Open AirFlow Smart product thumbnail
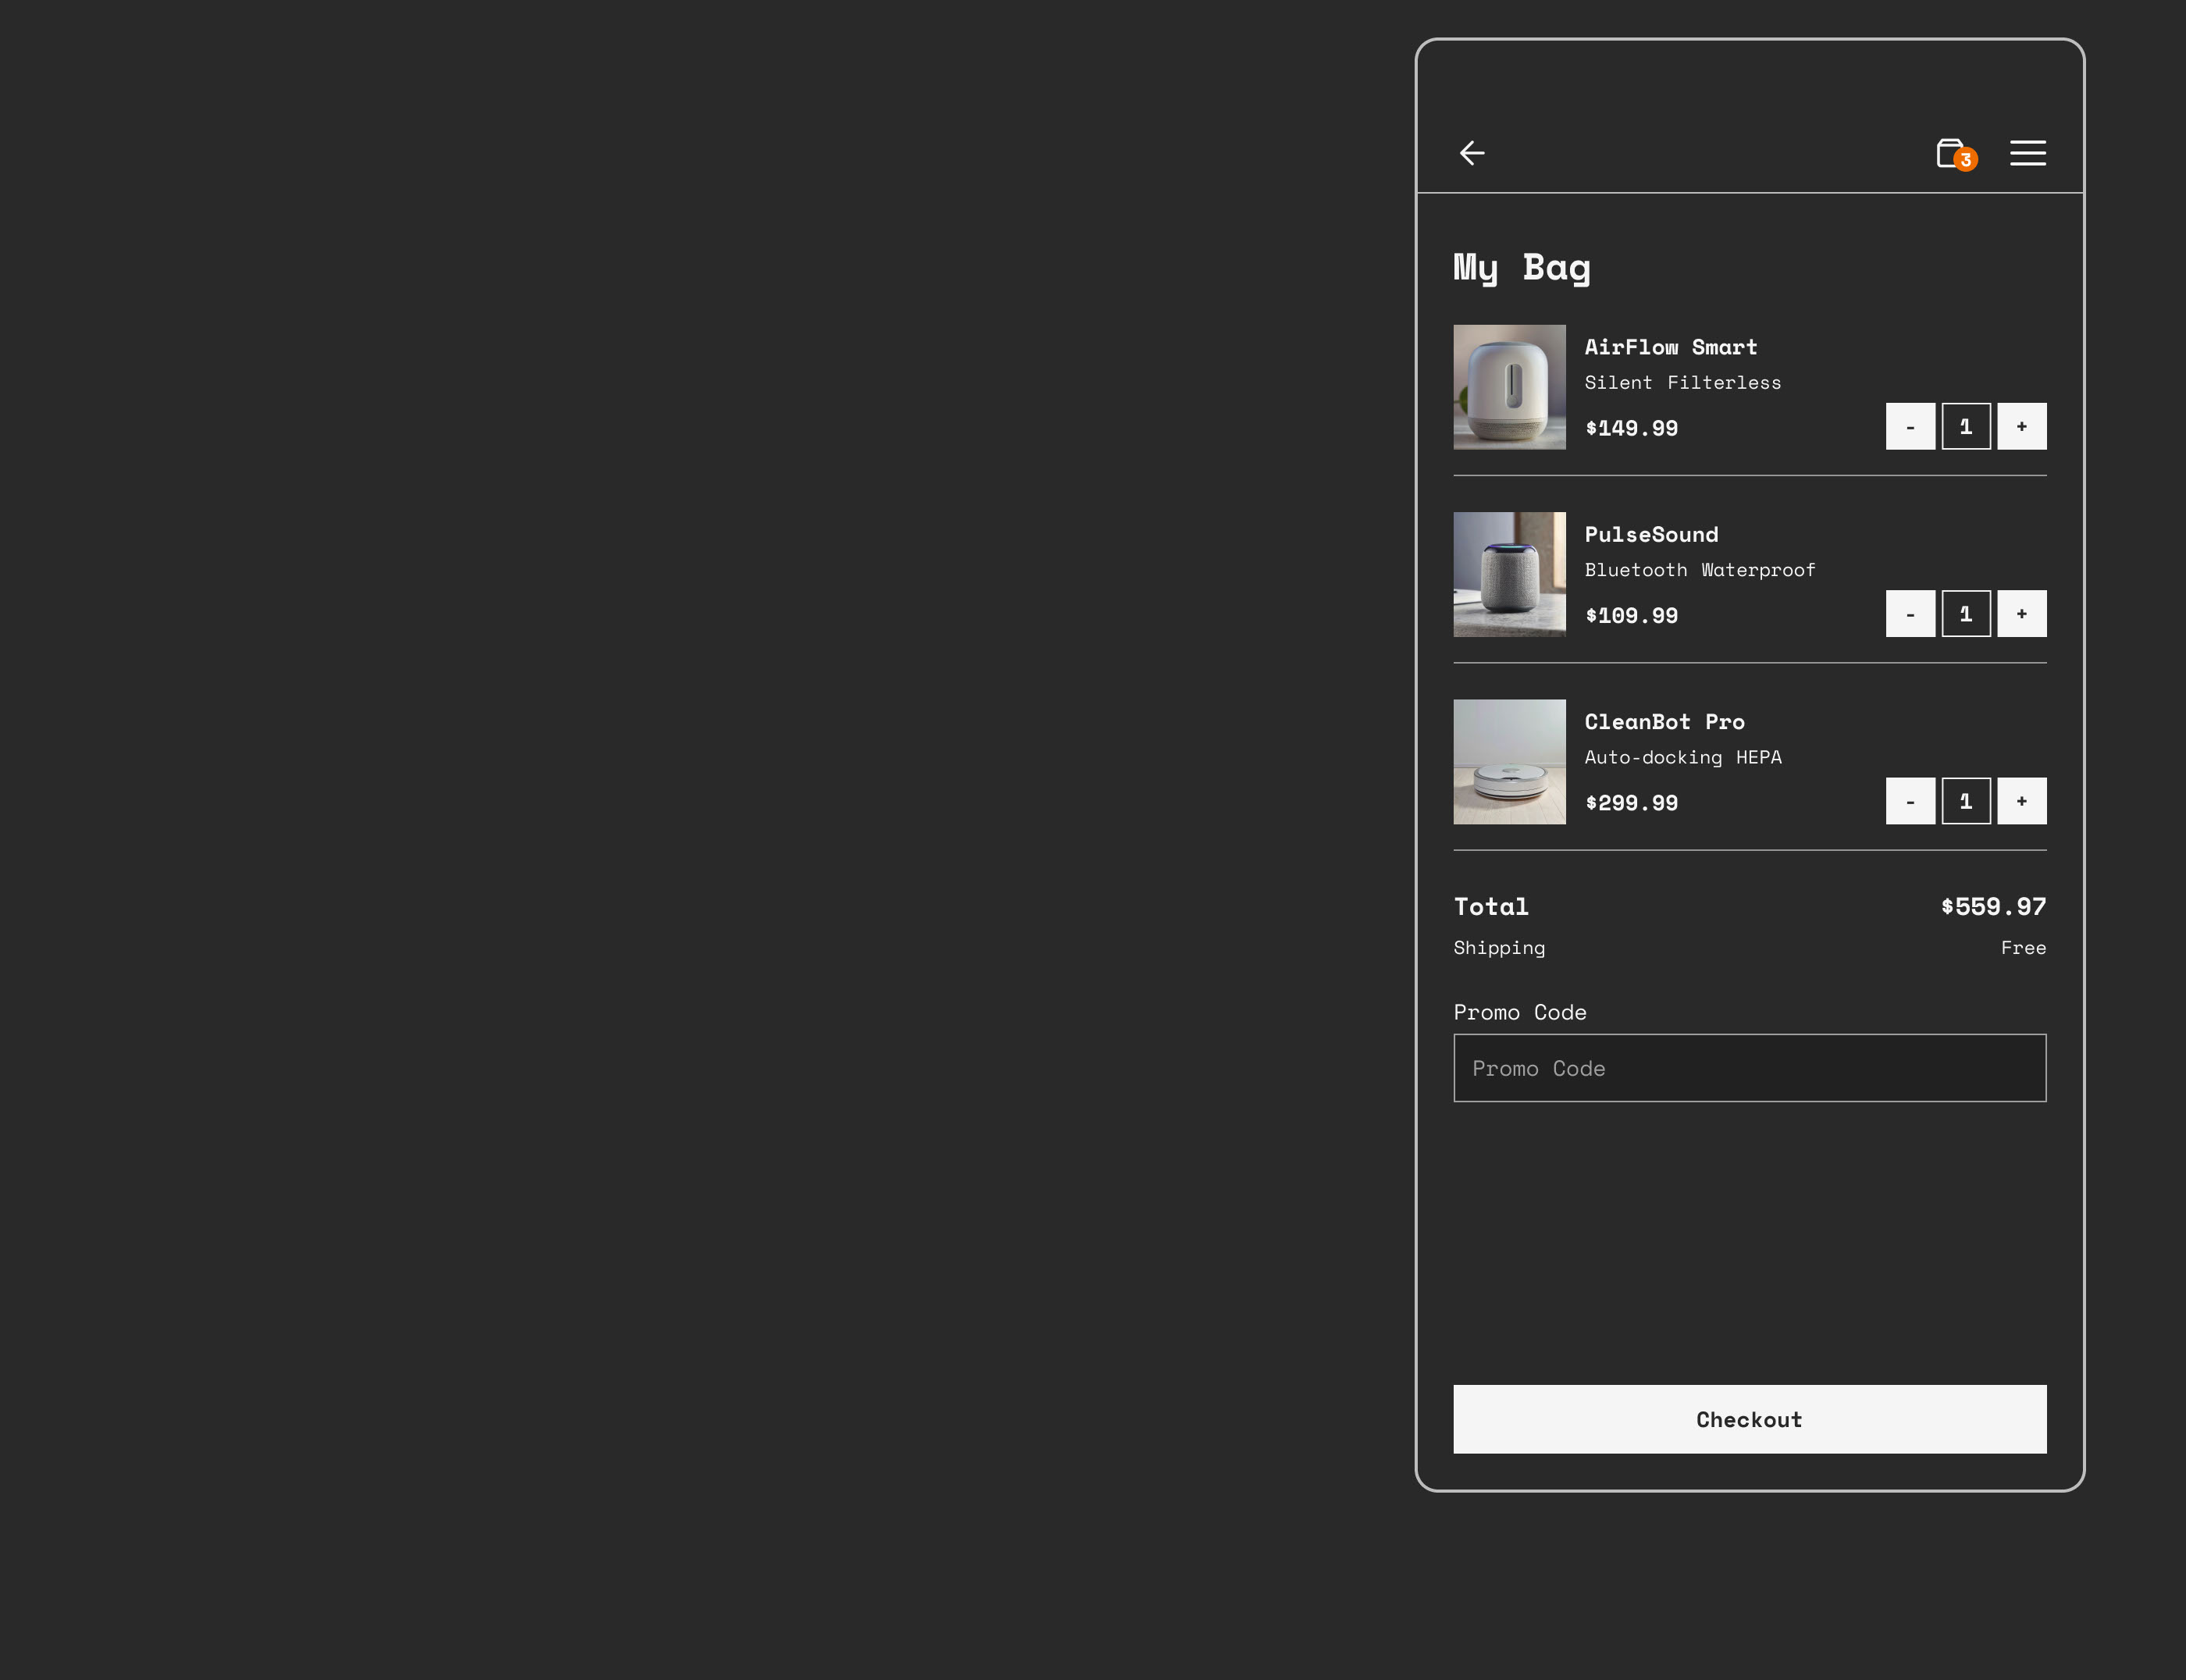This screenshot has width=2186, height=1680. (1509, 387)
